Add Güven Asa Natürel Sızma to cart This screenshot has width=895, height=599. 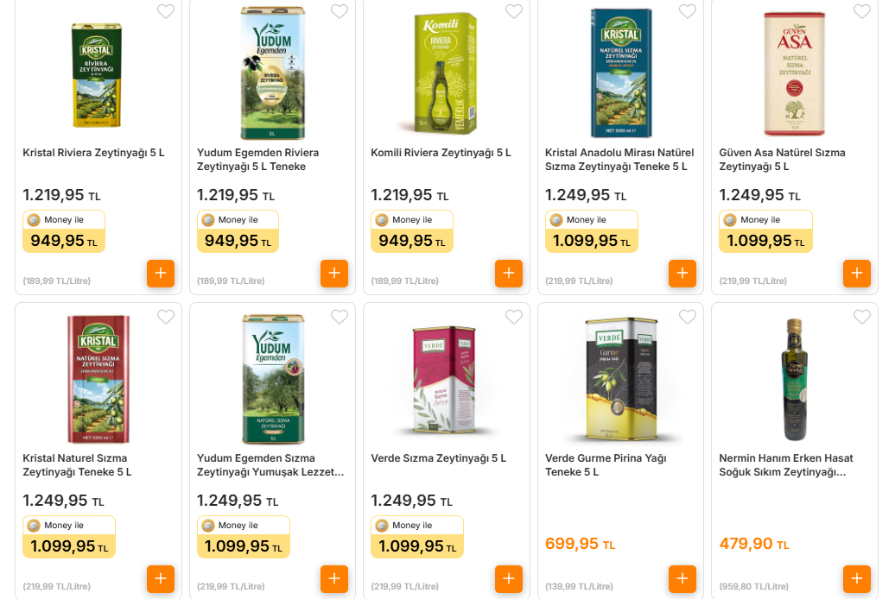857,274
